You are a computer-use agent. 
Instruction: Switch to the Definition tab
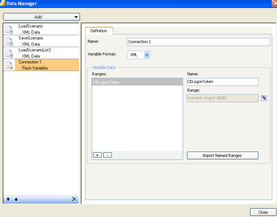point(99,31)
